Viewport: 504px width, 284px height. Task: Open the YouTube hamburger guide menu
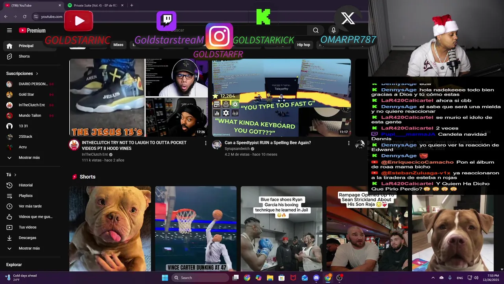[x=9, y=30]
